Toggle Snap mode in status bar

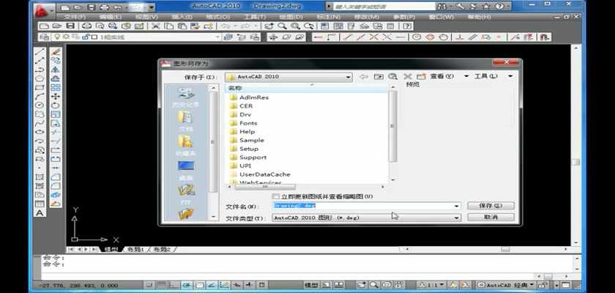pos(148,285)
